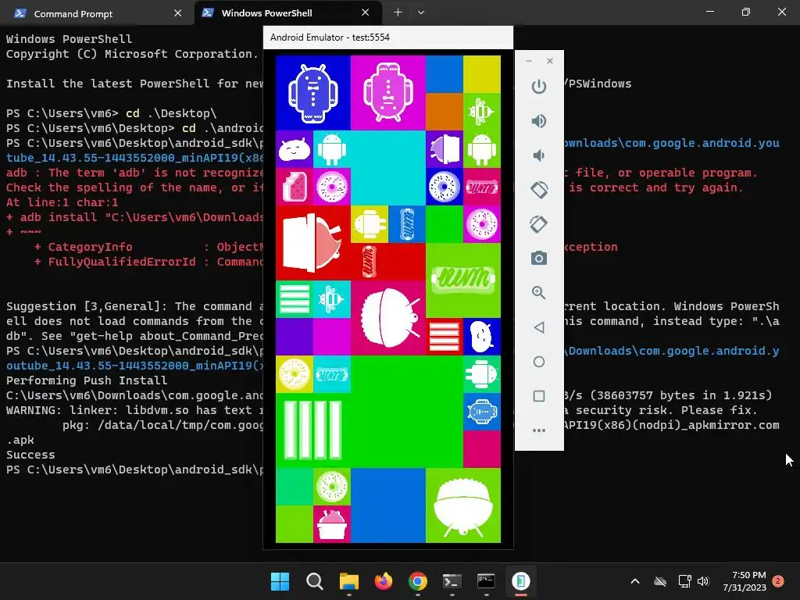Click 'Performing Push Install' output line
800x600 pixels.
(x=87, y=380)
